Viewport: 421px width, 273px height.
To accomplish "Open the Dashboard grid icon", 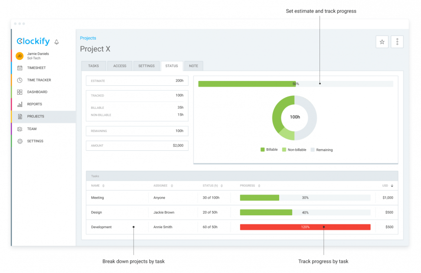I will point(20,92).
